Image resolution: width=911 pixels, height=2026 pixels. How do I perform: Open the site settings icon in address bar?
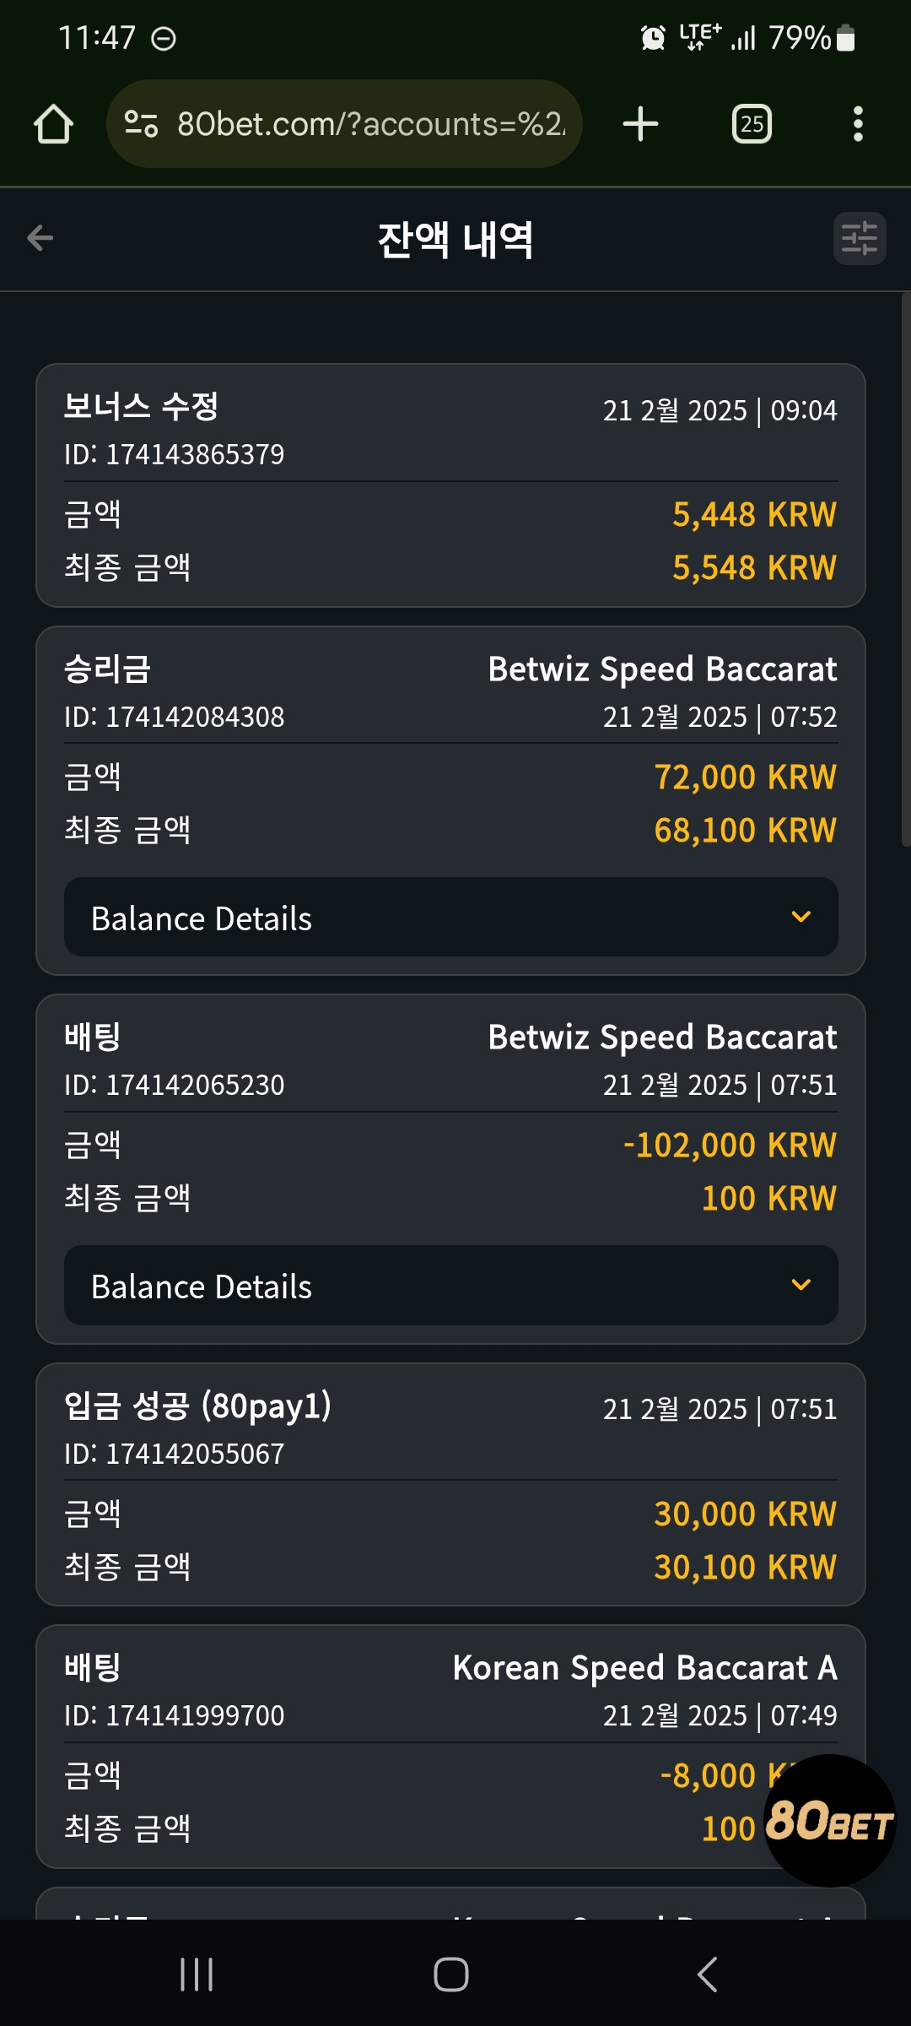(x=141, y=124)
